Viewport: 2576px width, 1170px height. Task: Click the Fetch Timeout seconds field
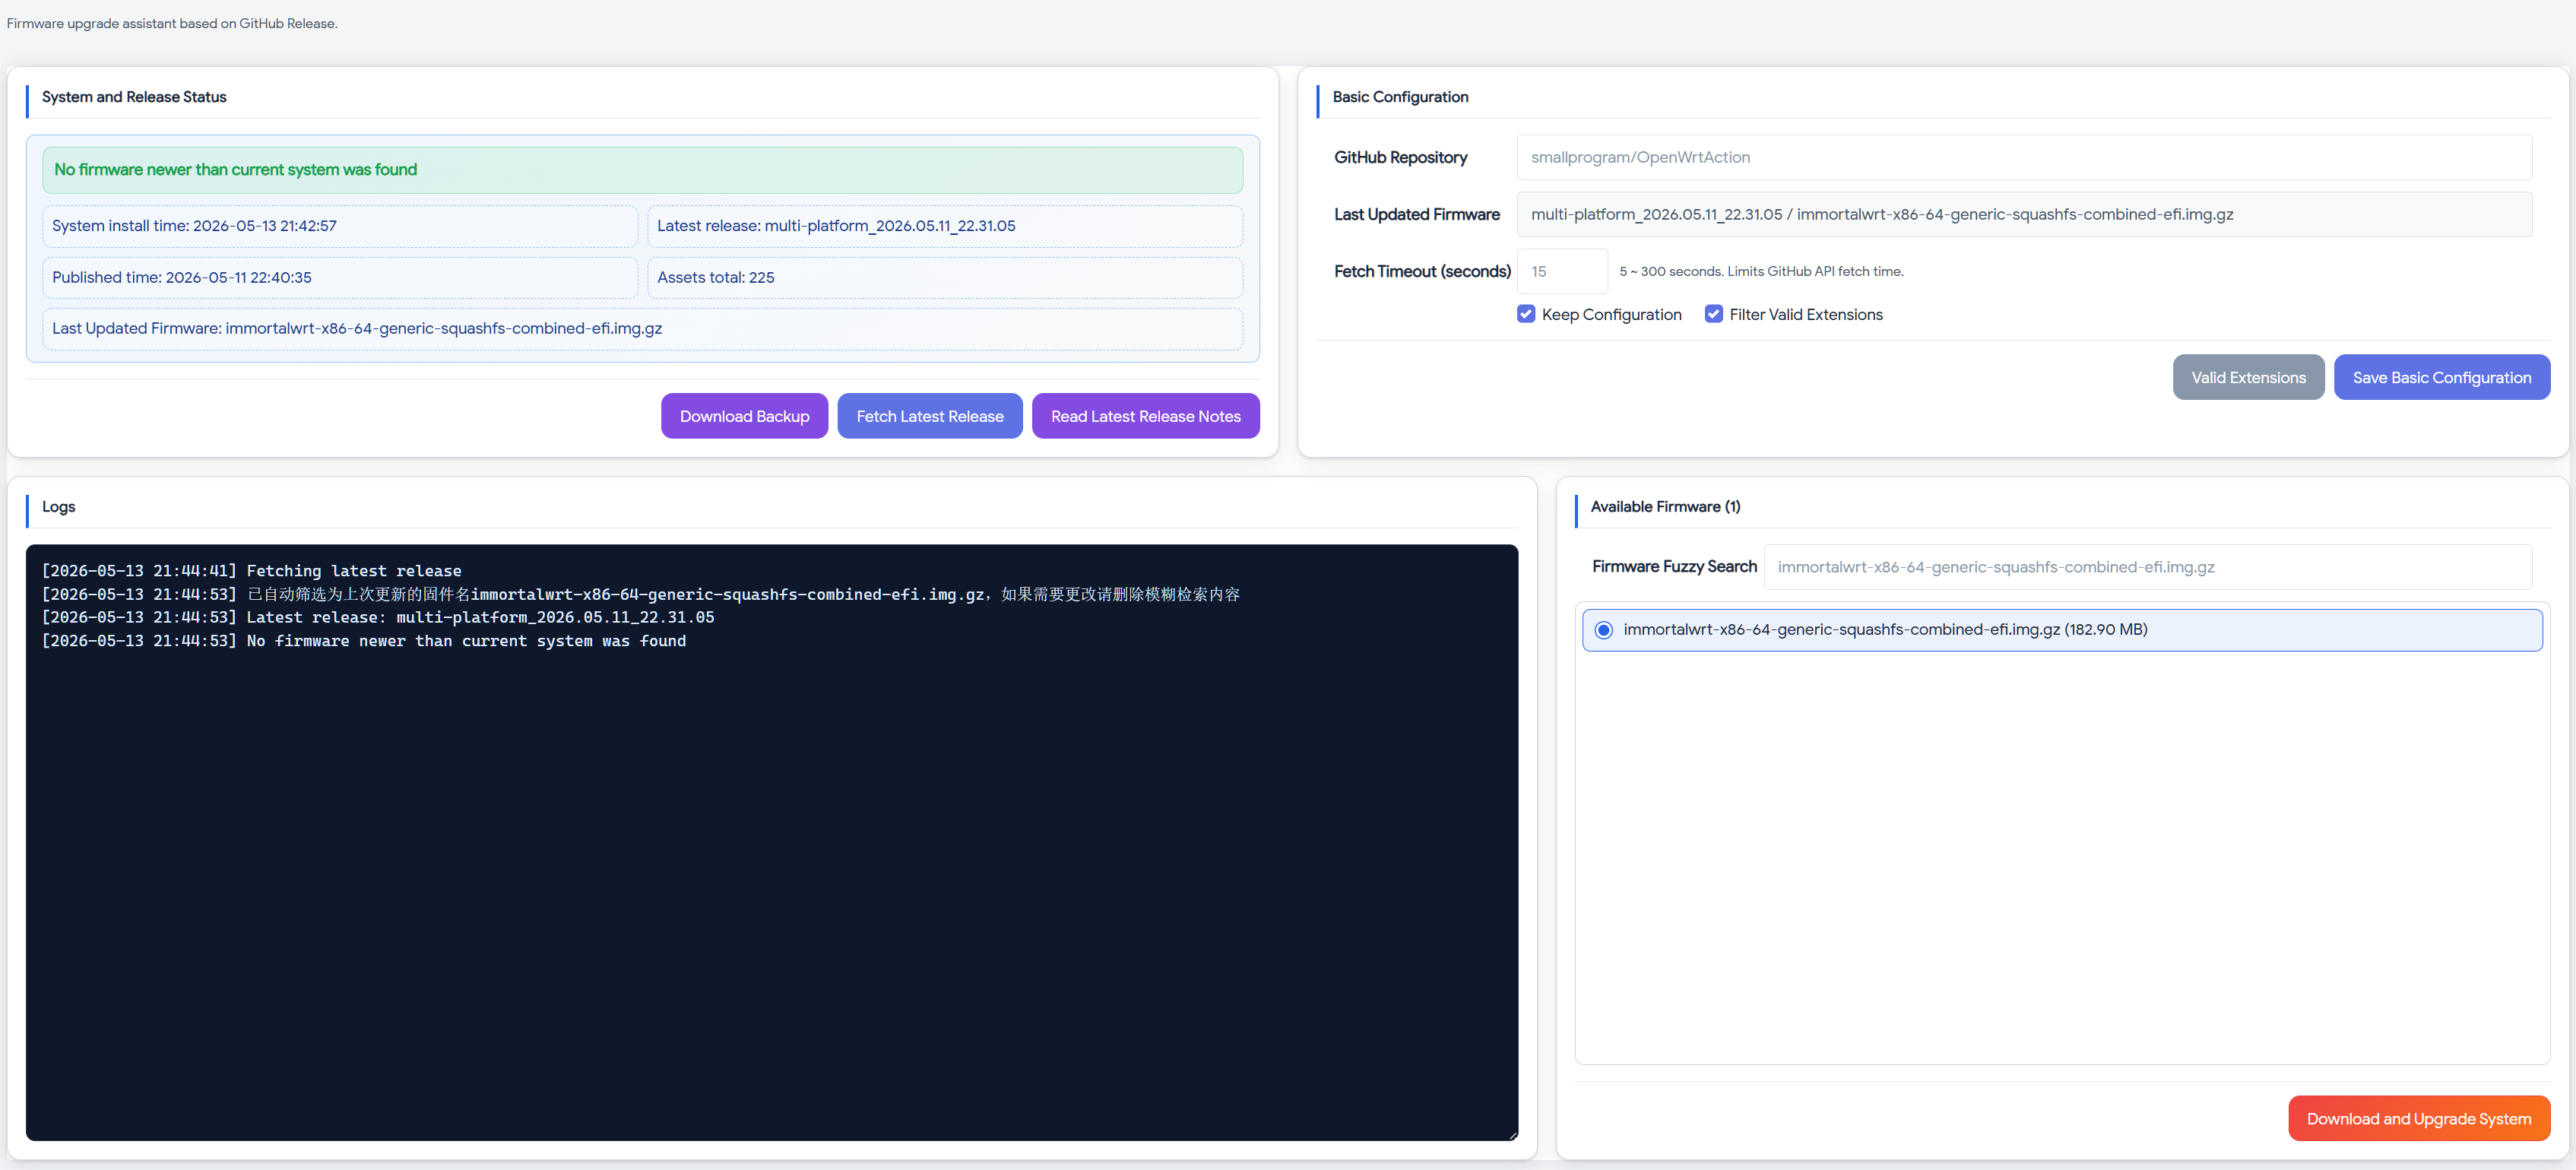[x=1562, y=271]
